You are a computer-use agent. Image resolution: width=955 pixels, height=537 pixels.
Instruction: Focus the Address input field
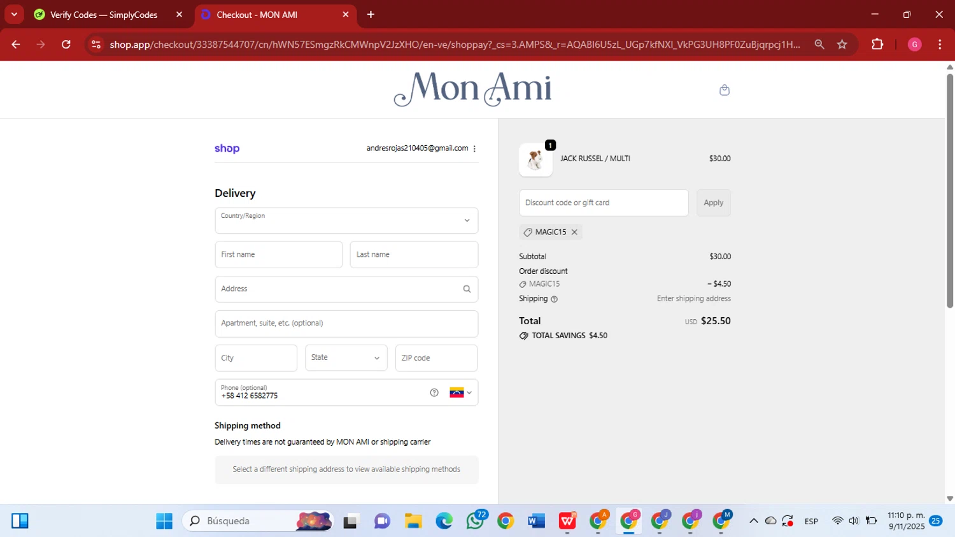pyautogui.click(x=346, y=289)
